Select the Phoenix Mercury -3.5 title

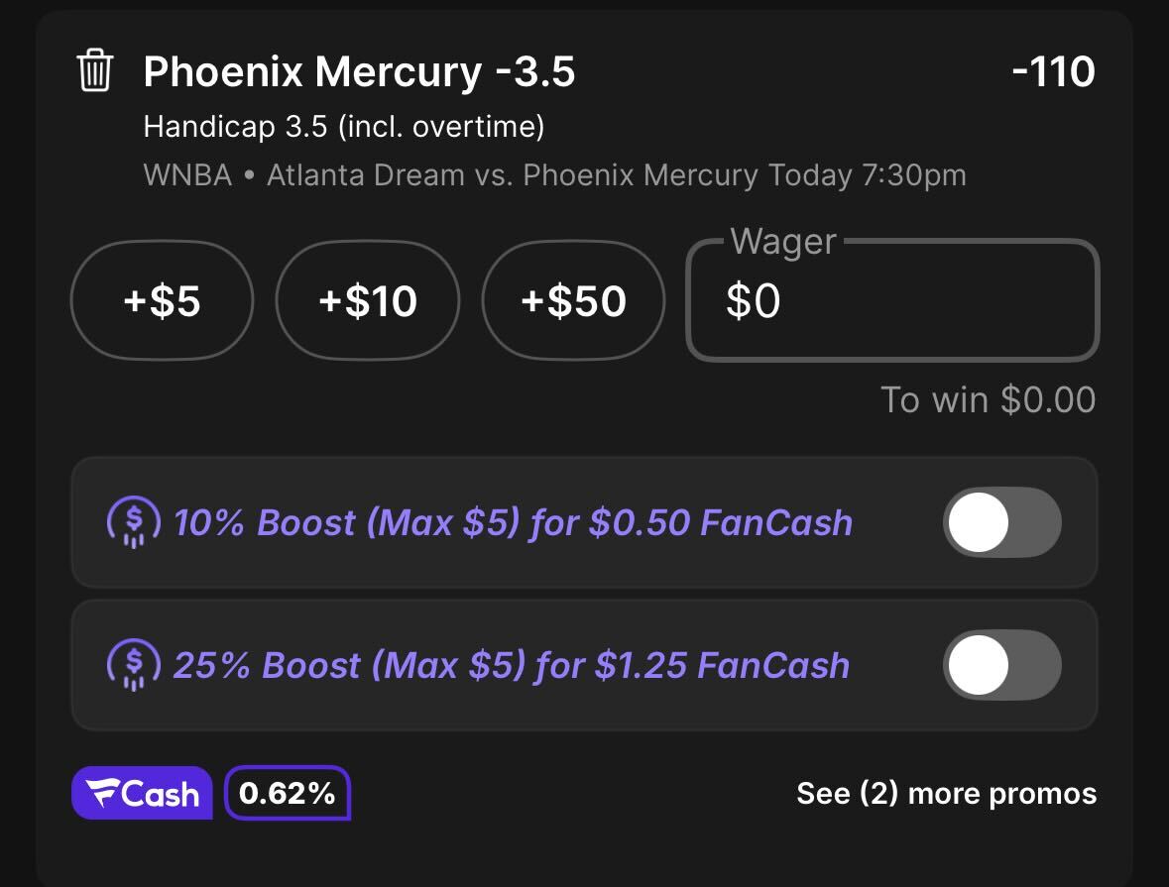pyautogui.click(x=359, y=71)
